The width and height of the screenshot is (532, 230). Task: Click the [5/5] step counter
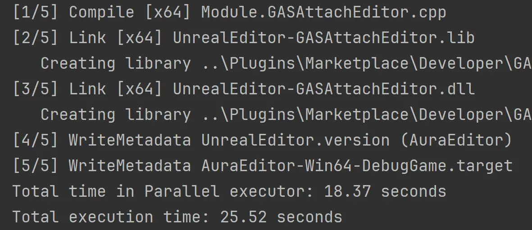[35, 166]
